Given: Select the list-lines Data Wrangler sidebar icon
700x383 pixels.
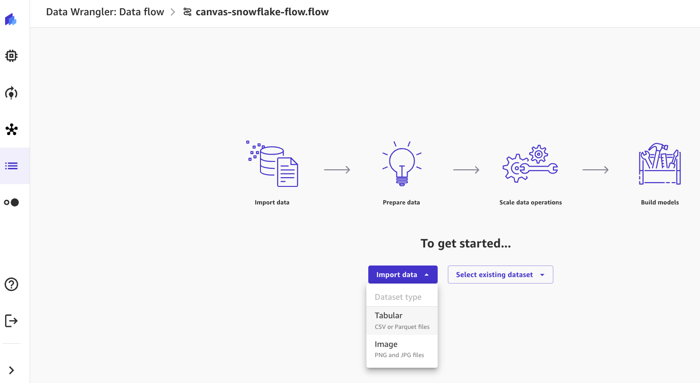Looking at the screenshot, I should point(12,166).
